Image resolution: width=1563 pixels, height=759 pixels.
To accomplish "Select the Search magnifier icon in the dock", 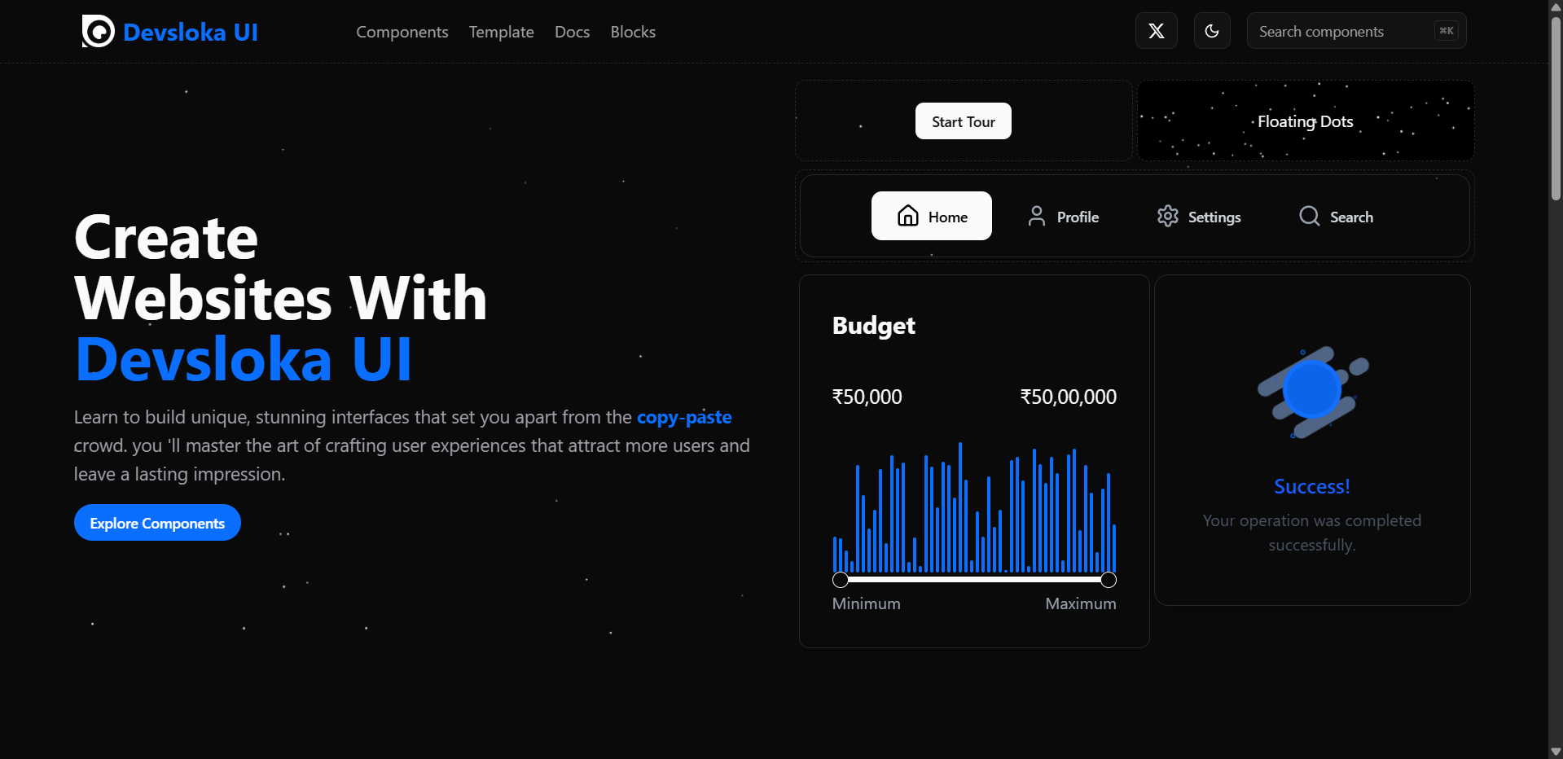I will (1309, 216).
